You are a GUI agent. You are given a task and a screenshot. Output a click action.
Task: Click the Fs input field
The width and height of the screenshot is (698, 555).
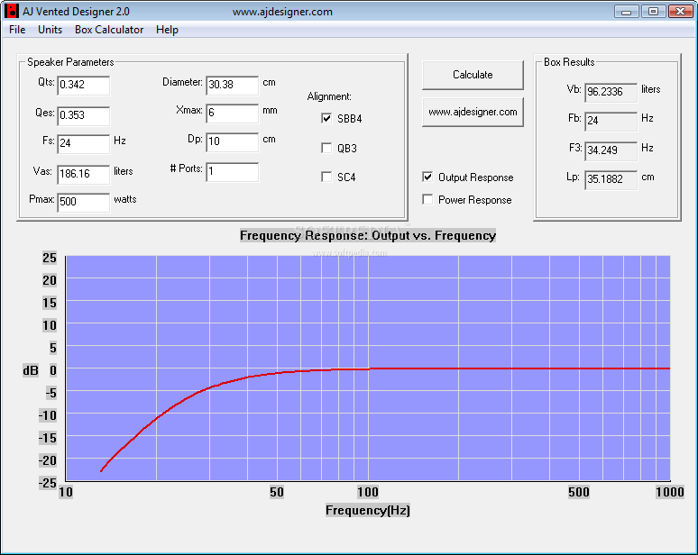point(83,143)
